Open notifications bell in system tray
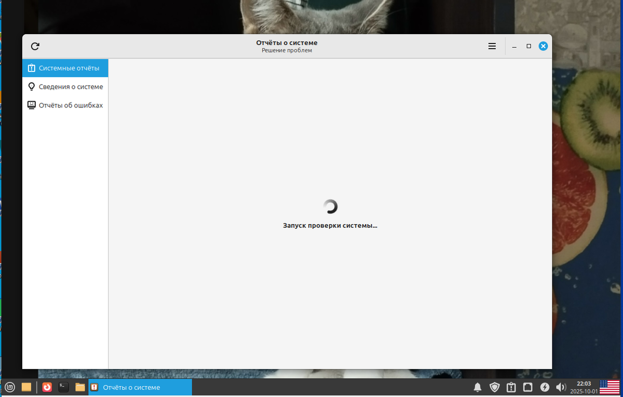The height and width of the screenshot is (397, 623). coord(478,387)
